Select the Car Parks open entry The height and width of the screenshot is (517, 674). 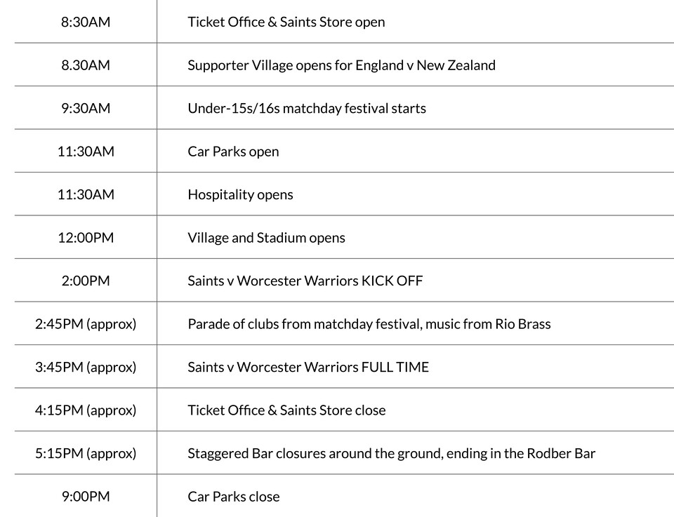[x=233, y=152]
